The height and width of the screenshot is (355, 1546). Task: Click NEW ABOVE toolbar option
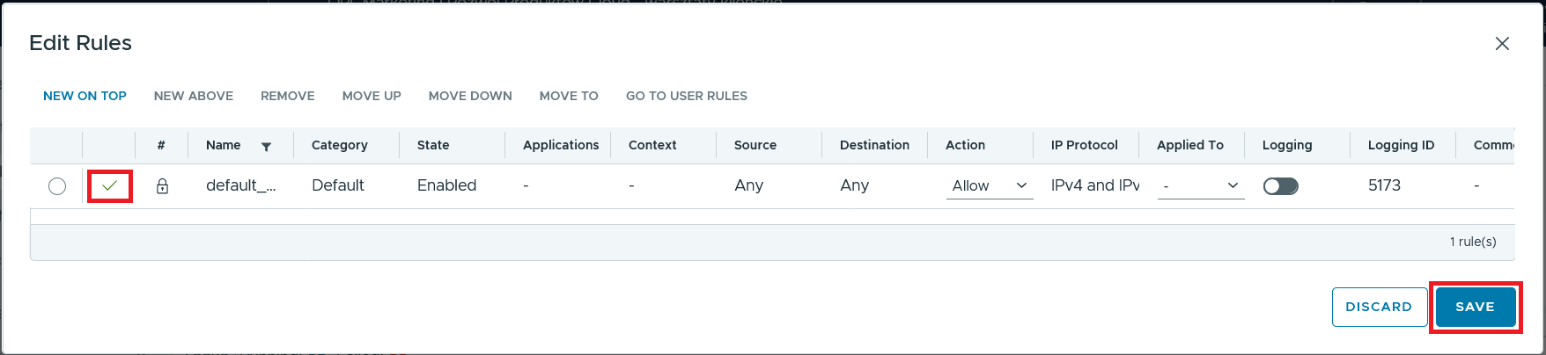(194, 96)
